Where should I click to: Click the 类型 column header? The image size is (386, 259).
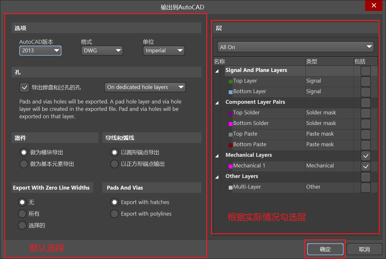(x=329, y=61)
